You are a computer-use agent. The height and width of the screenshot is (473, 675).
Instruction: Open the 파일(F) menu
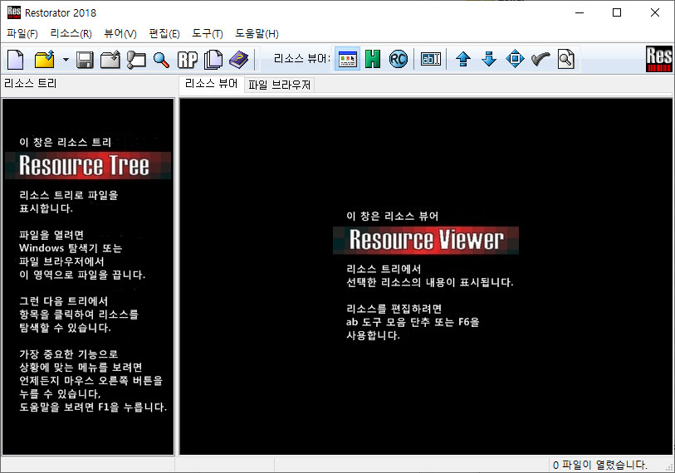click(x=22, y=33)
